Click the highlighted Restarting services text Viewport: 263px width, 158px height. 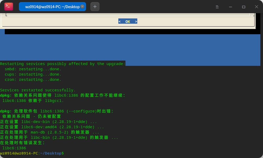(x=63, y=63)
